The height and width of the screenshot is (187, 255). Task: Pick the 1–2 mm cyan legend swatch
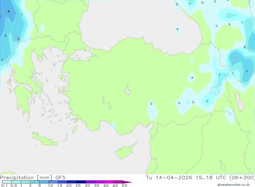pyautogui.click(x=25, y=182)
